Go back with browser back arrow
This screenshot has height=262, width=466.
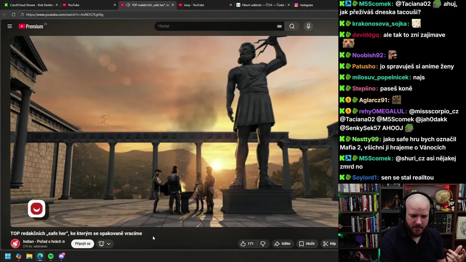click(x=4, y=15)
